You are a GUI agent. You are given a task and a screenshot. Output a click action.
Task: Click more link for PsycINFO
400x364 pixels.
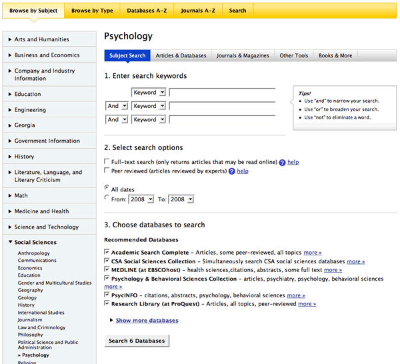click(296, 295)
